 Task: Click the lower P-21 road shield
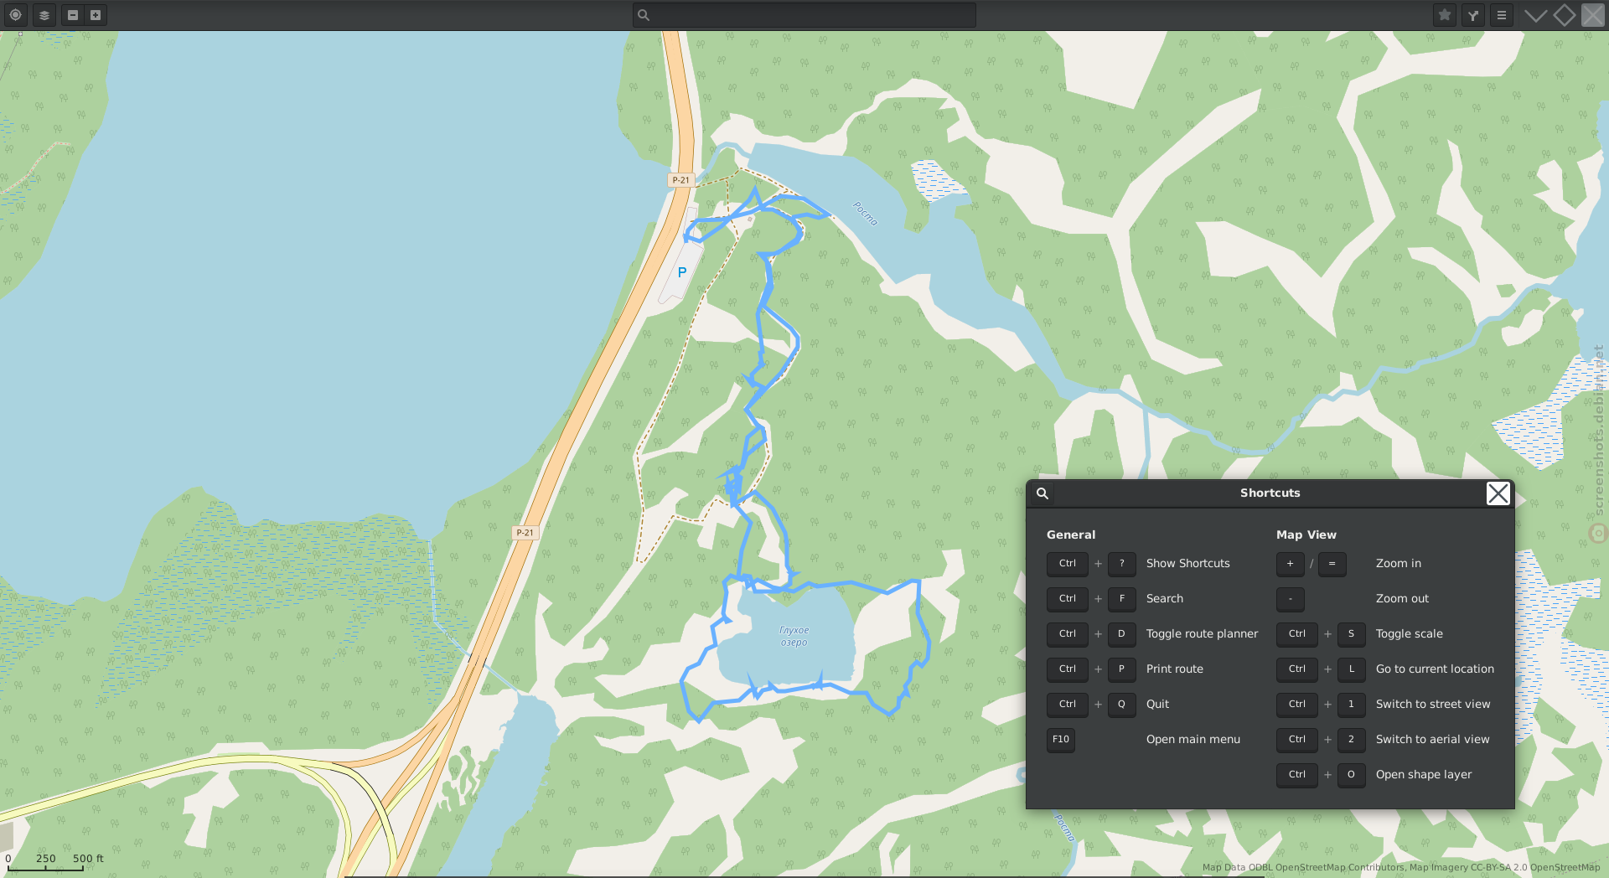525,533
